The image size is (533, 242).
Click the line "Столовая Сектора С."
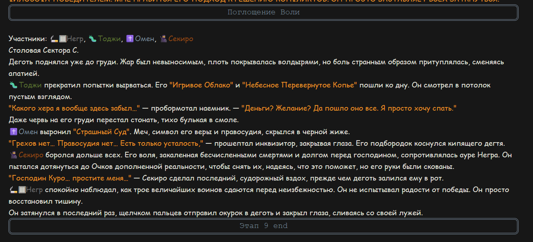(44, 50)
